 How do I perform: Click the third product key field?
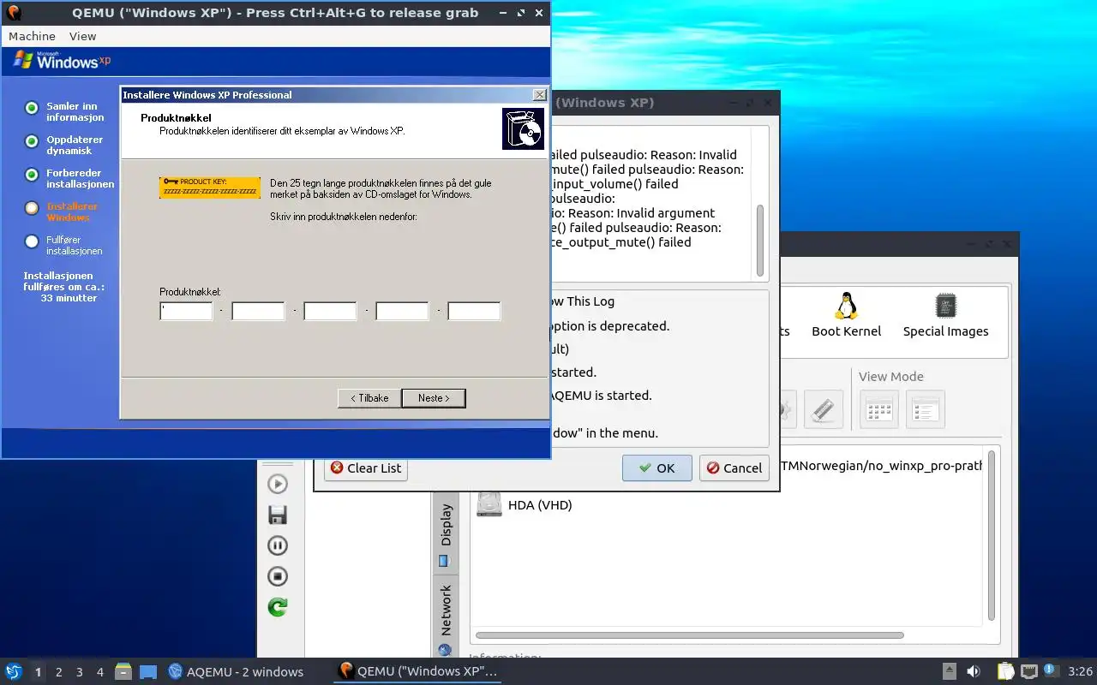coord(330,311)
